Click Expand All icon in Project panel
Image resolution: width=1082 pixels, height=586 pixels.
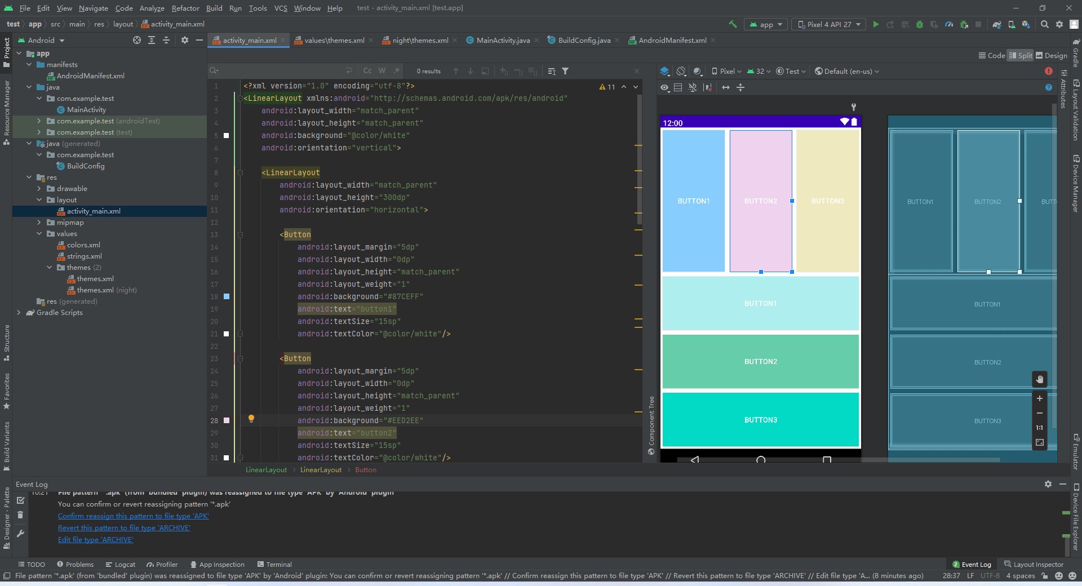point(152,40)
